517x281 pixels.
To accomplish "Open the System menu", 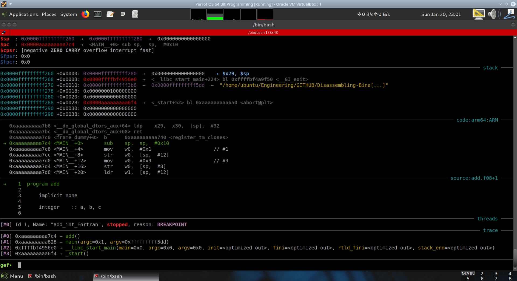I will pos(68,14).
